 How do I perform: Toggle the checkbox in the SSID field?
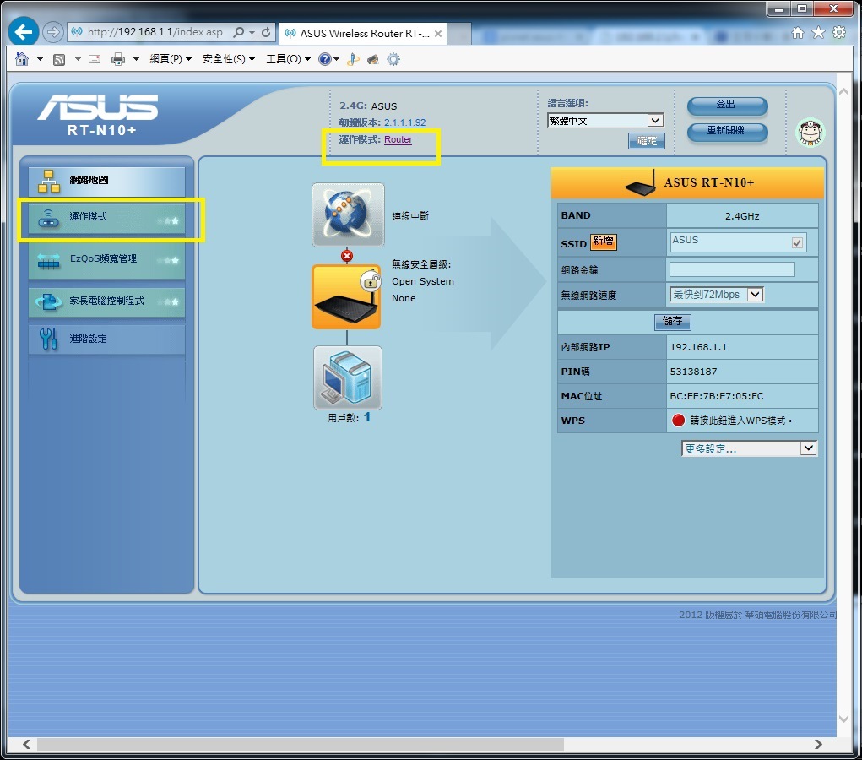(797, 242)
